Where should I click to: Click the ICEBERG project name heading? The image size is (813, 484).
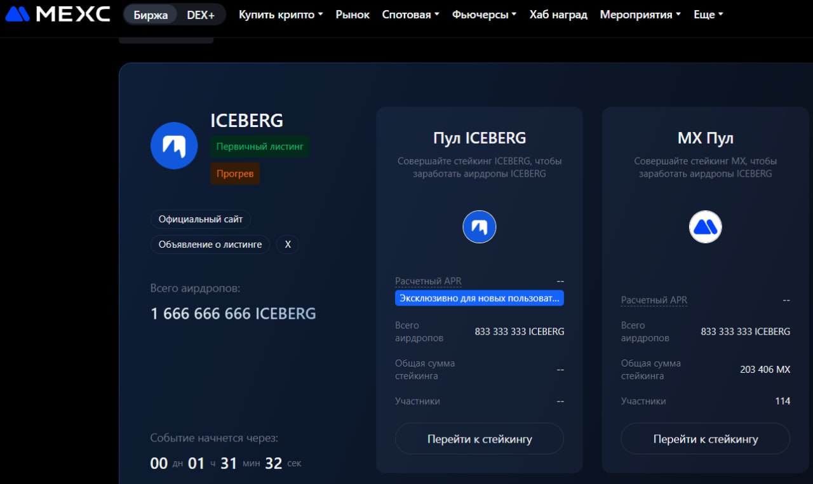coord(247,120)
